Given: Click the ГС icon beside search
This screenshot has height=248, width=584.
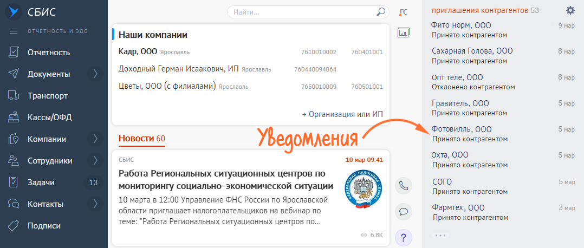Looking at the screenshot, I should 403,12.
